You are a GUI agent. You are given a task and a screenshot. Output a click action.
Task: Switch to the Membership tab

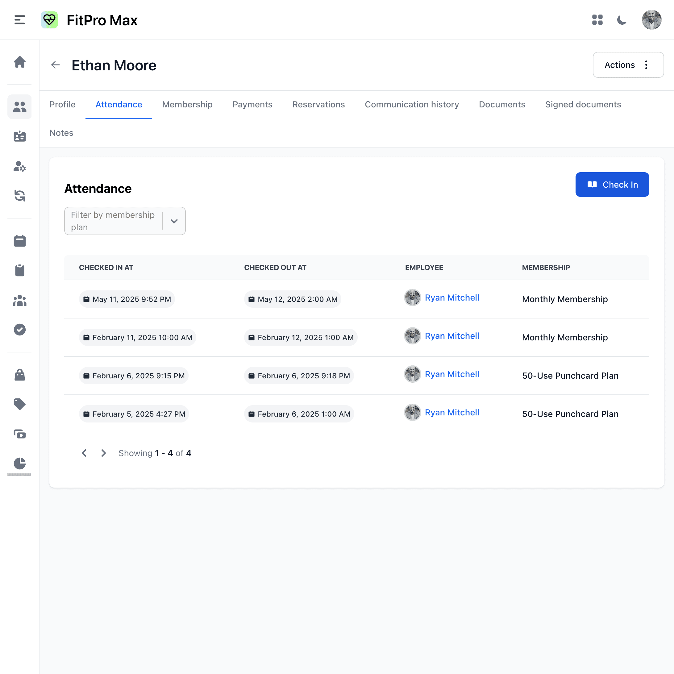pyautogui.click(x=187, y=105)
